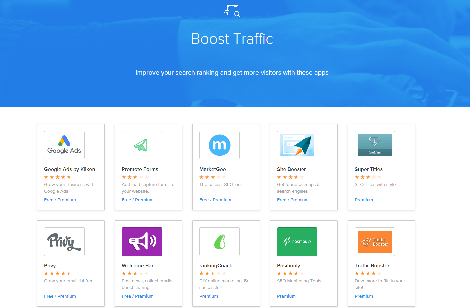This screenshot has width=470, height=308.
Task: Click Free / Premium under MarketGoo
Action: 215,200
